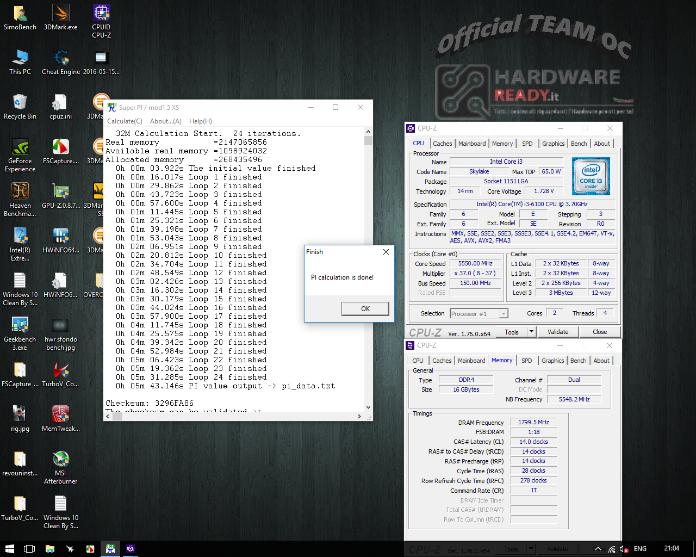Open SimoBench desktop icon
The height and width of the screenshot is (557, 696).
[x=20, y=17]
